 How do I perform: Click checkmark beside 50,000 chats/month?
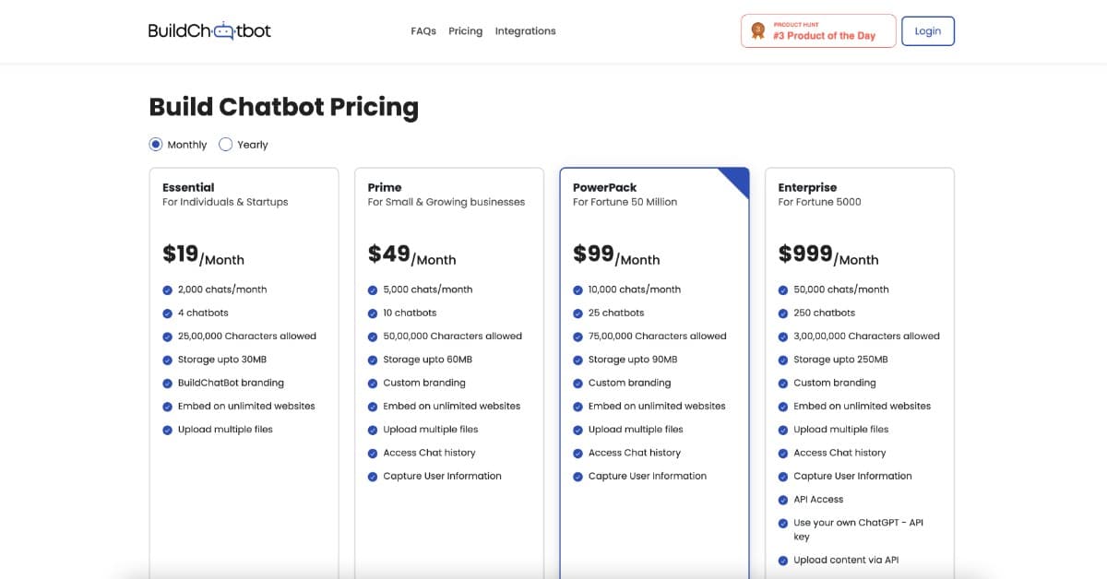coord(783,289)
